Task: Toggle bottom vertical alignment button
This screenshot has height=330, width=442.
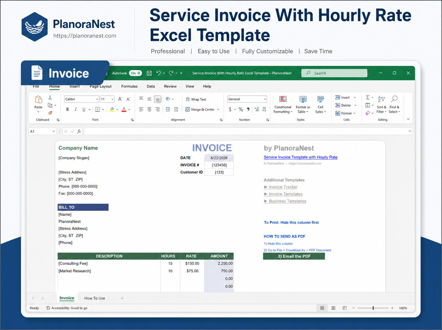Action: tap(158, 99)
